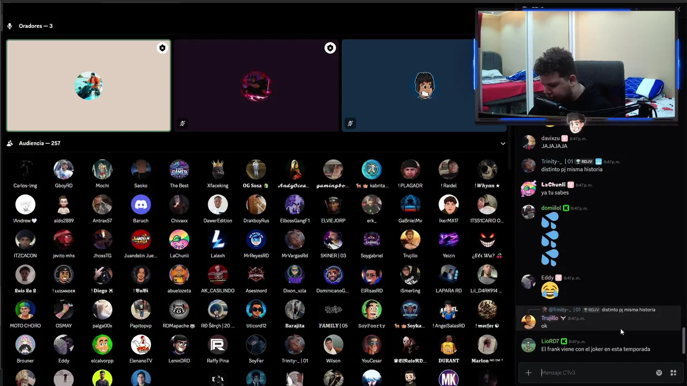This screenshot has height=386, width=687.
Task: Open elcalvorpp audience avatar
Action: (102, 345)
